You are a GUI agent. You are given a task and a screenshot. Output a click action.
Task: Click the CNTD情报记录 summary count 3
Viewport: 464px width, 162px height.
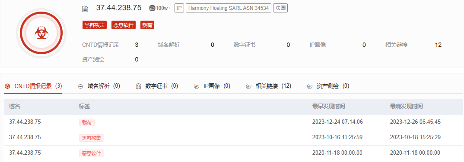click(137, 45)
